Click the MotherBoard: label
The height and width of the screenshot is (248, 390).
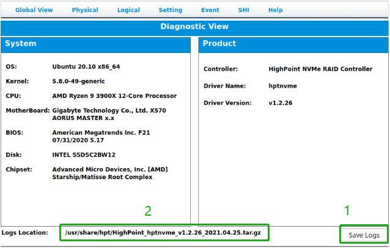click(x=28, y=111)
